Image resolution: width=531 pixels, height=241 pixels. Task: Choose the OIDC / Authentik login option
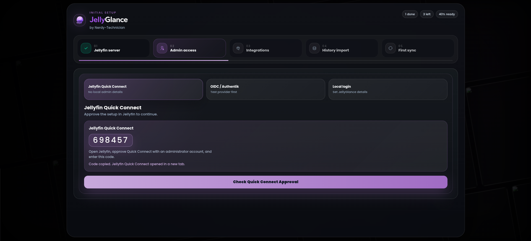click(266, 89)
